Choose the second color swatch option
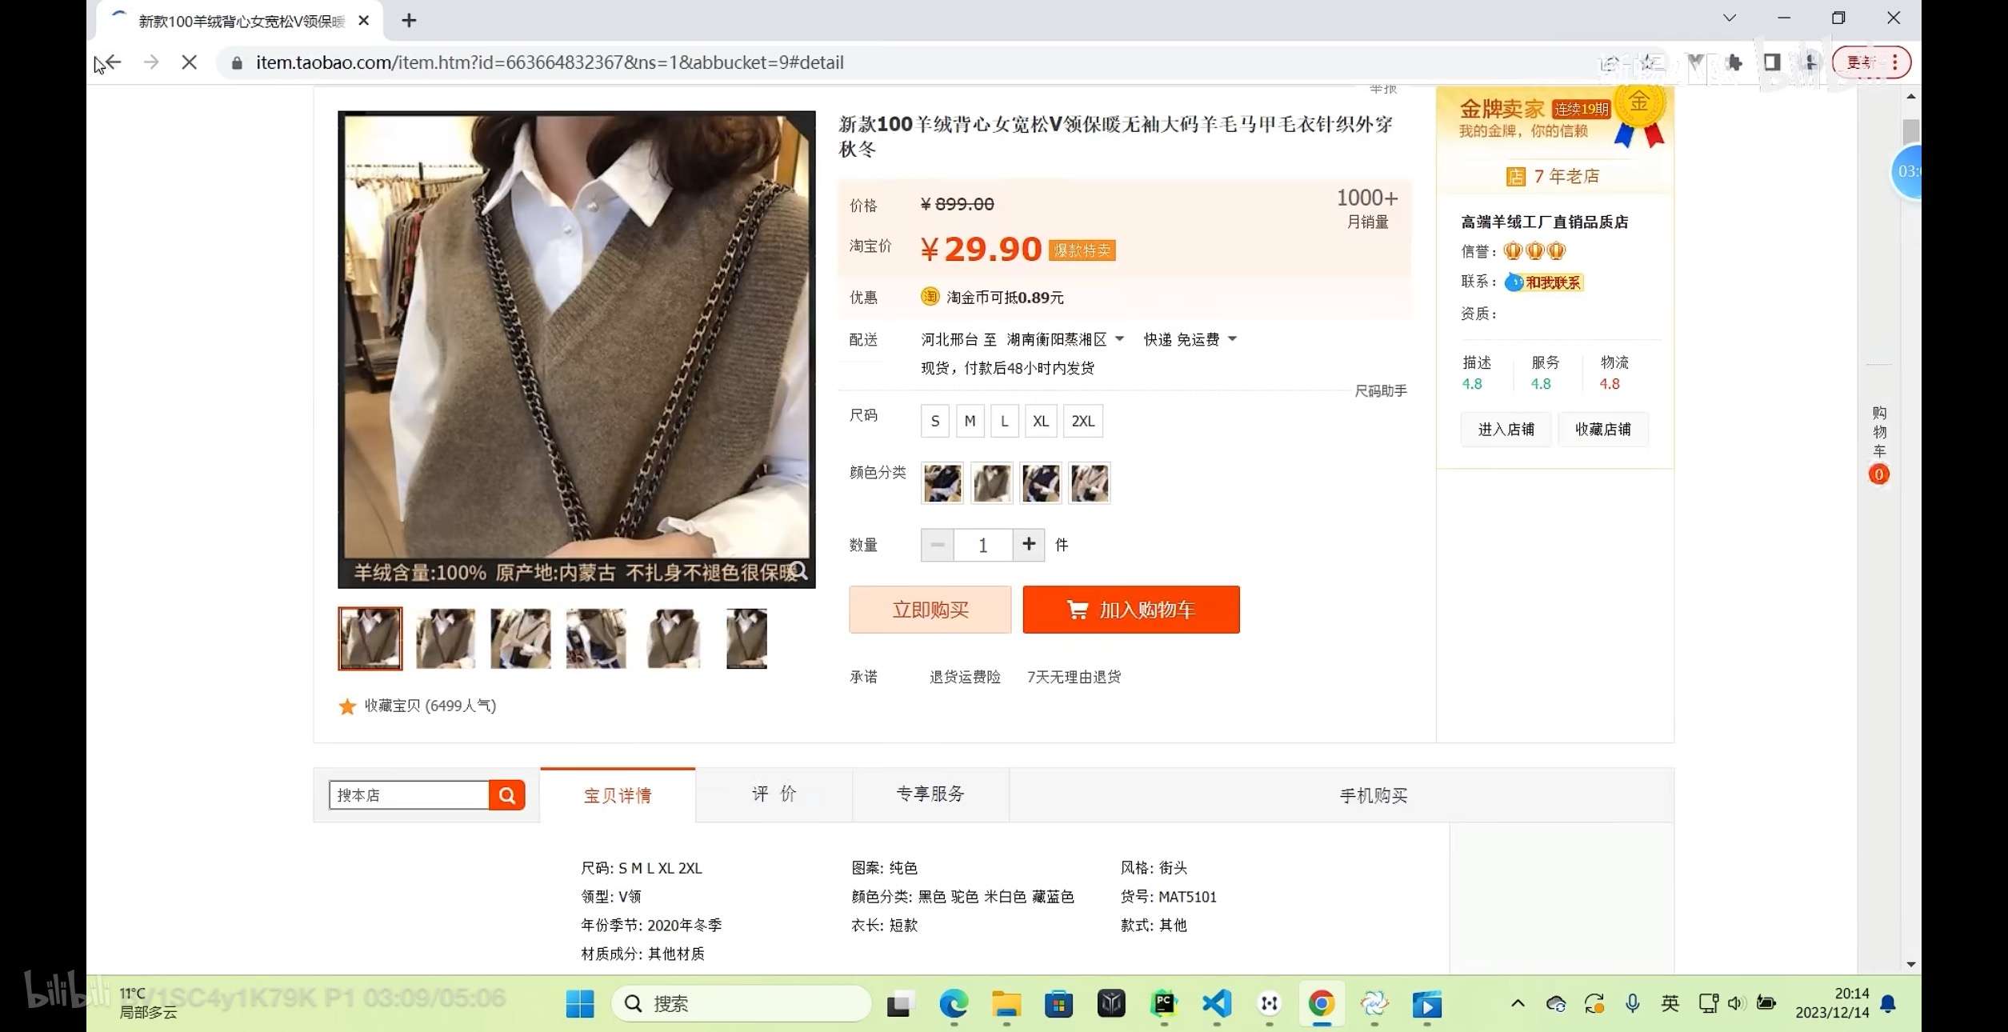 (992, 483)
